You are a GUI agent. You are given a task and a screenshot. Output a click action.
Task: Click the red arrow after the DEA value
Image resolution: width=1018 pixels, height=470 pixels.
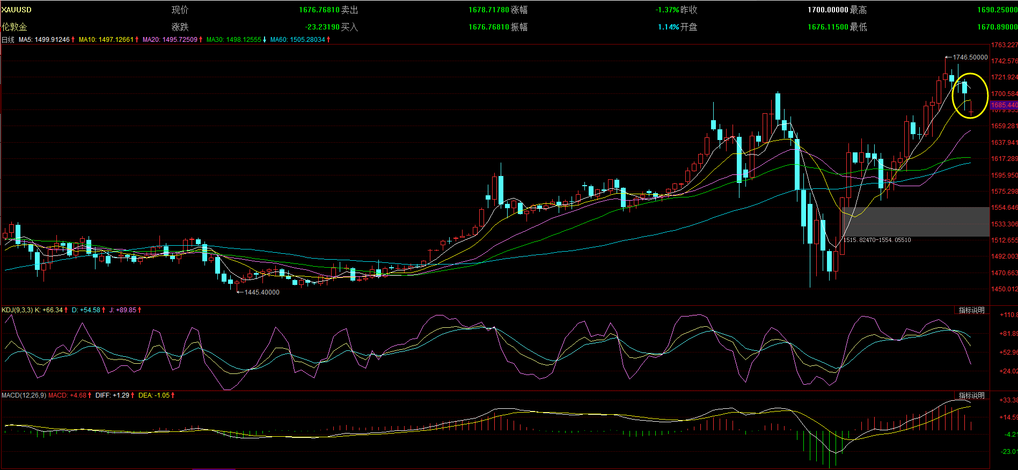coord(173,395)
